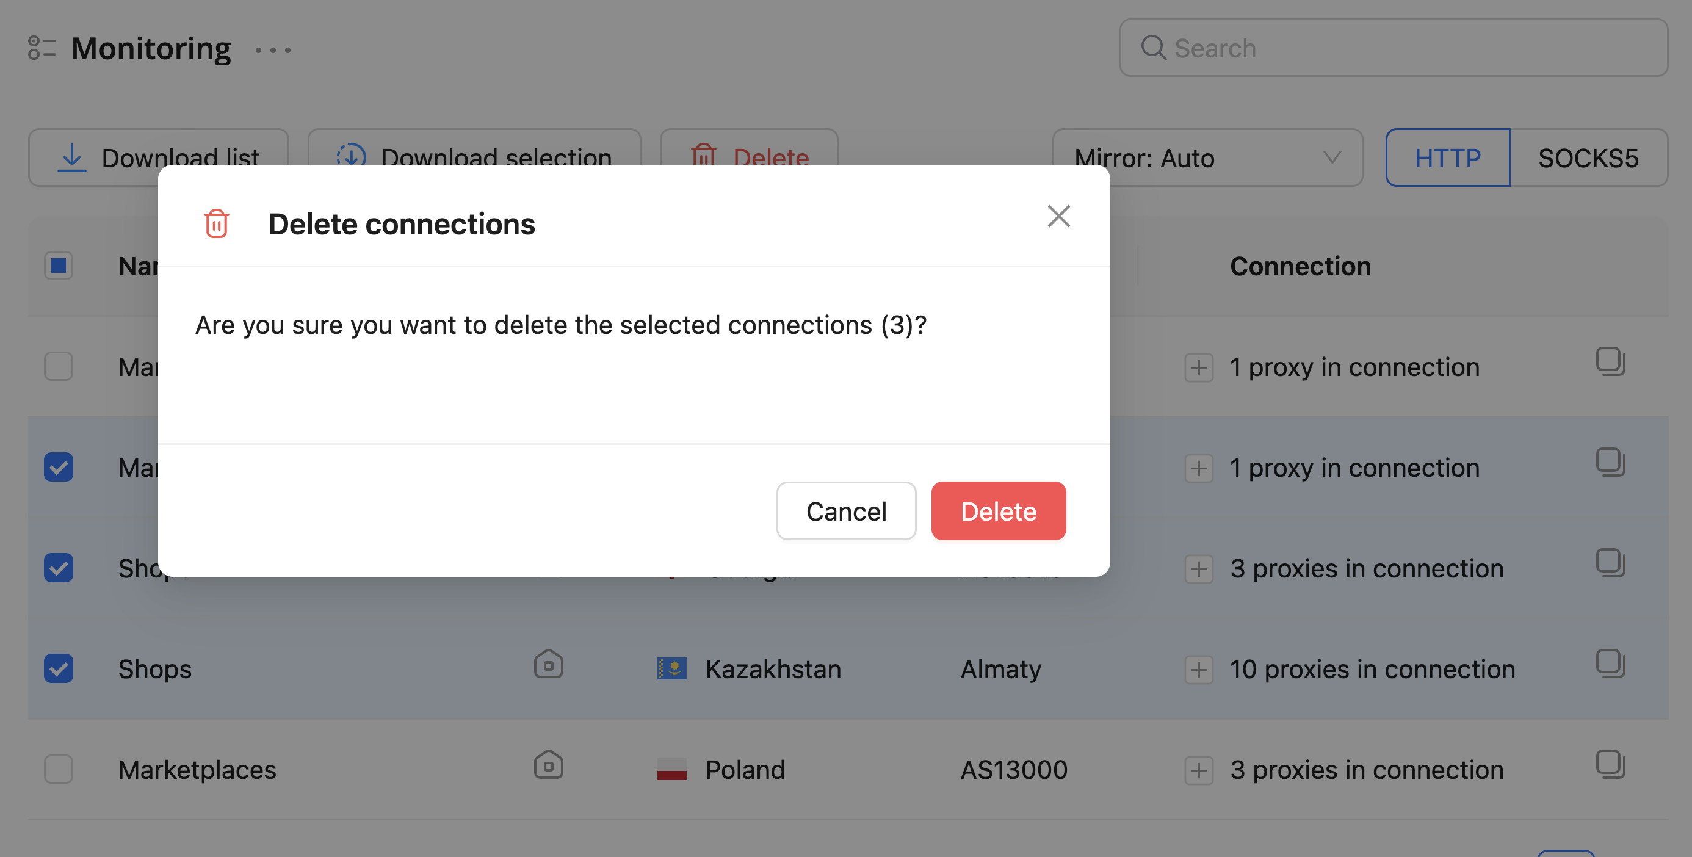Confirm deletion with the red Delete button
Image resolution: width=1692 pixels, height=857 pixels.
(x=998, y=511)
